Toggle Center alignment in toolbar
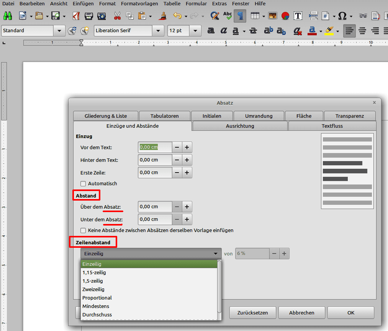This screenshot has width=388, height=331. 362,31
